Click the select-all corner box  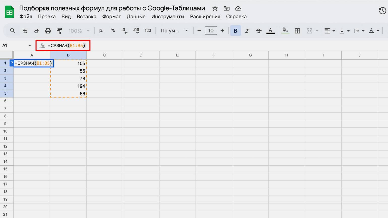[x=6, y=55]
